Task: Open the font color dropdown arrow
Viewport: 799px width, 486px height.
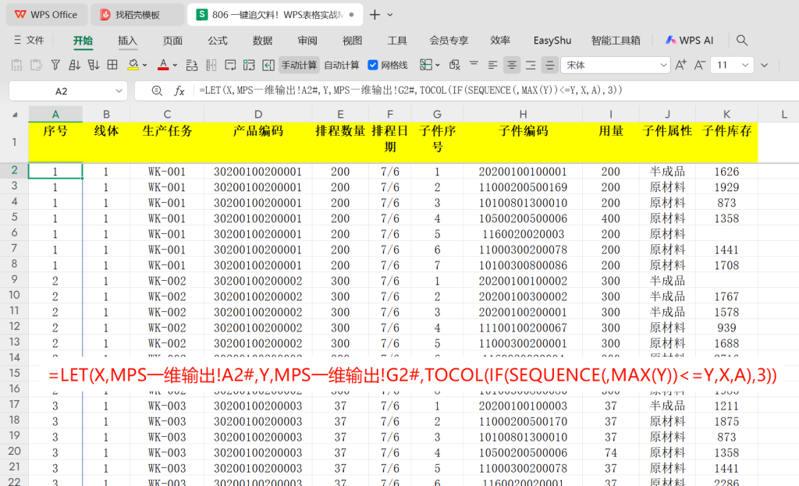Action: coord(175,66)
